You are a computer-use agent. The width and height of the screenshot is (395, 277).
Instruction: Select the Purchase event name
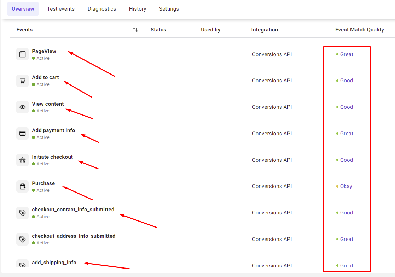point(43,183)
